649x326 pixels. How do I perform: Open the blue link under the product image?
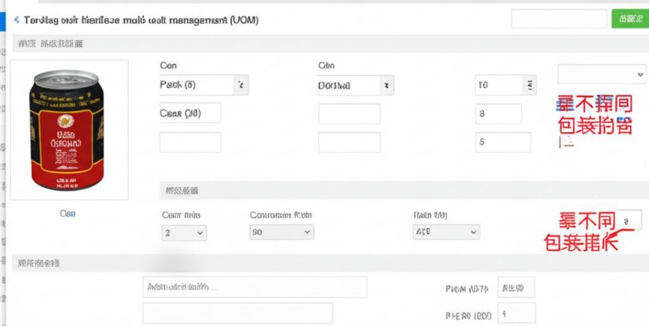[x=68, y=214]
